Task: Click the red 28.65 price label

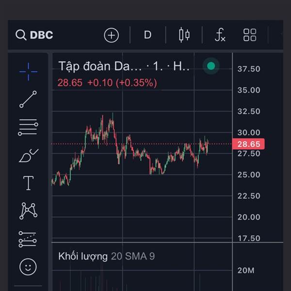Action: (248, 144)
